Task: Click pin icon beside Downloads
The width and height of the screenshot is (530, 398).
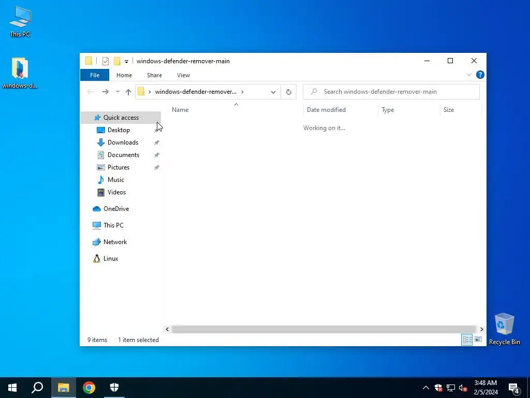Action: (156, 143)
